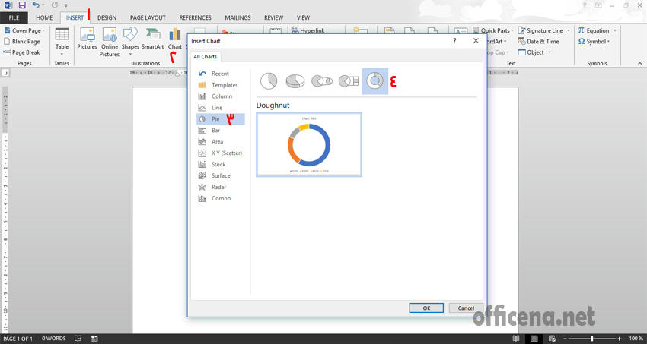Click the Chart icon in ribbon
Image resolution: width=647 pixels, height=344 pixels.
click(x=175, y=39)
